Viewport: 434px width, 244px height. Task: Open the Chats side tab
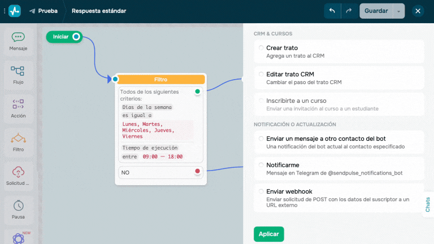pos(427,204)
